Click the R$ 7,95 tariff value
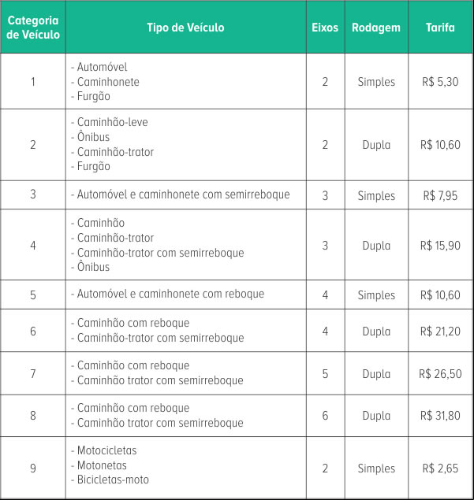This screenshot has height=500, width=474. point(440,195)
